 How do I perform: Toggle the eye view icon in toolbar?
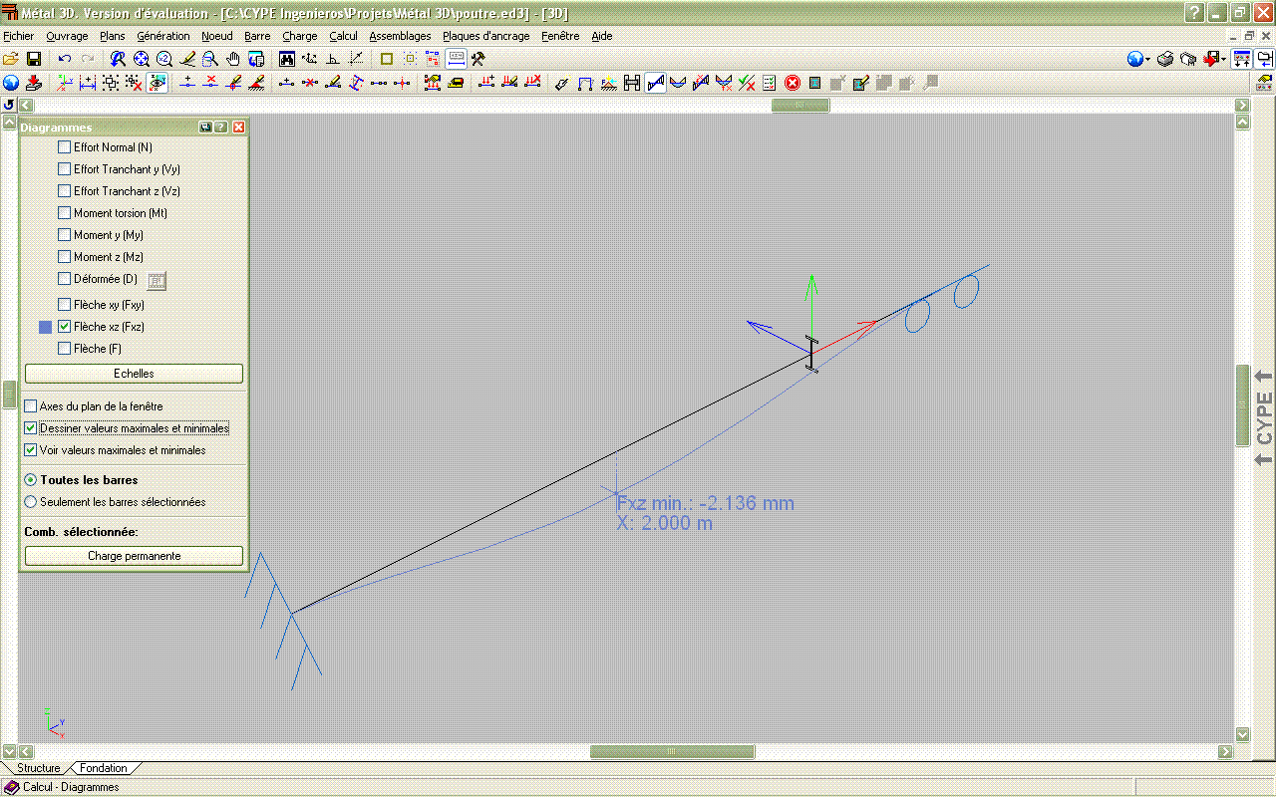(158, 83)
